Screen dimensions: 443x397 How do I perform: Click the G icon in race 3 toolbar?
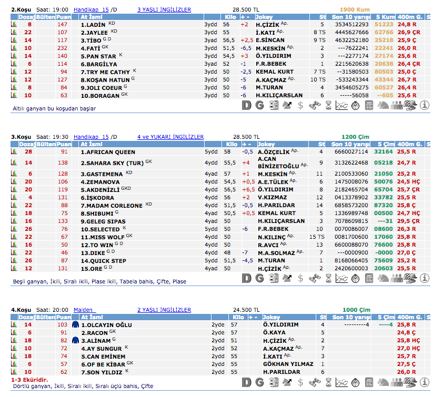(x=259, y=278)
